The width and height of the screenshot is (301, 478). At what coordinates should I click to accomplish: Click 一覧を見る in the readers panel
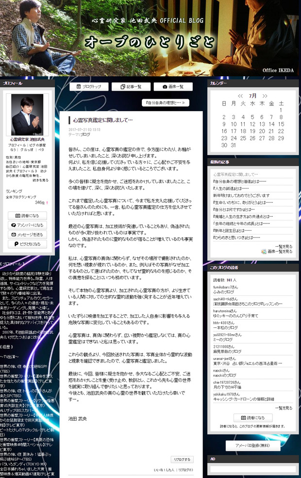tap(284, 408)
